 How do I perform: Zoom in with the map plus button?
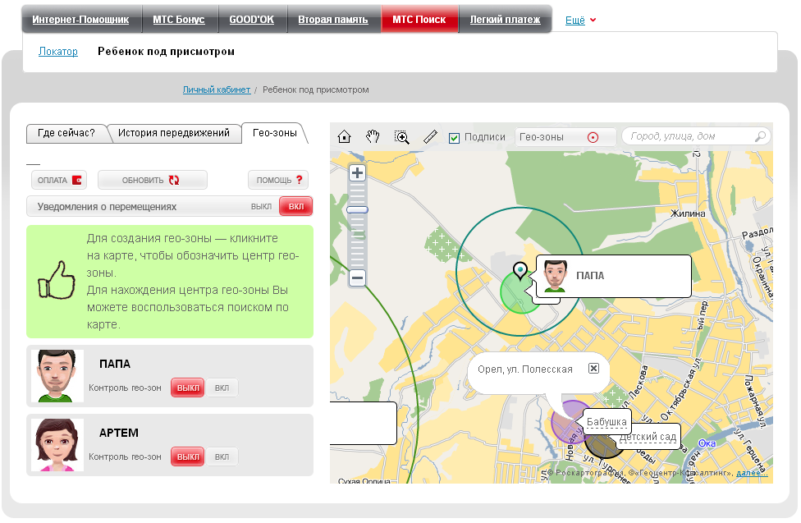[x=358, y=172]
